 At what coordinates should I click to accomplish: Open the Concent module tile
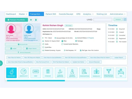pos(48,73)
